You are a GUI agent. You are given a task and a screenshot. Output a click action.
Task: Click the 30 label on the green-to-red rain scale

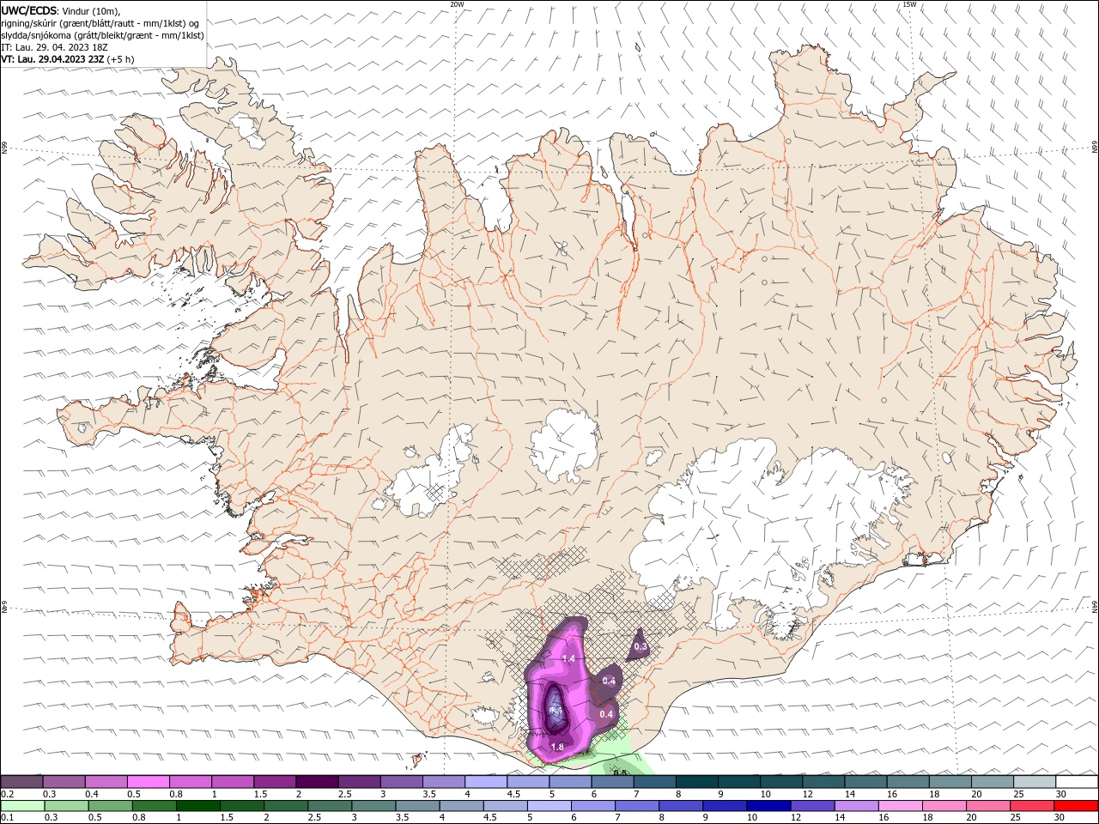[1059, 819]
